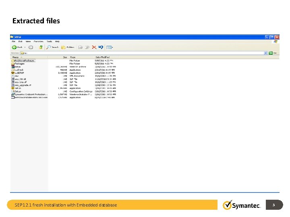Sort by the Name column header

[x=29, y=57]
